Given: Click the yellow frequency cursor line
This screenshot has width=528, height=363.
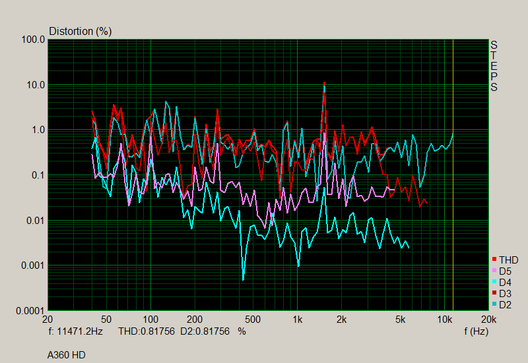Looking at the screenshot, I should point(453,198).
